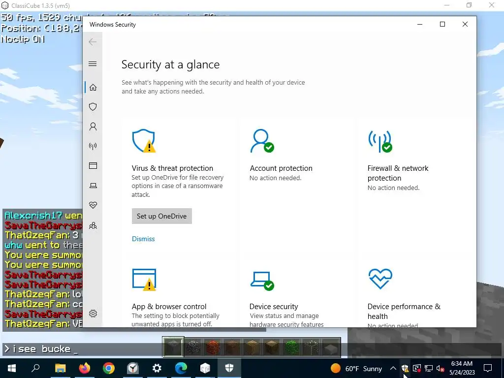The image size is (504, 378).
Task: Open the Device security heading
Action: 274,306
